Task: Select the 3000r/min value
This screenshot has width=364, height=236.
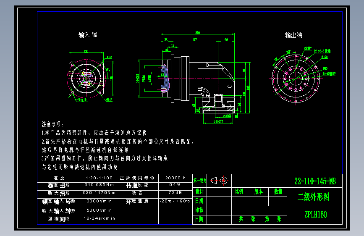Action: click(x=100, y=201)
